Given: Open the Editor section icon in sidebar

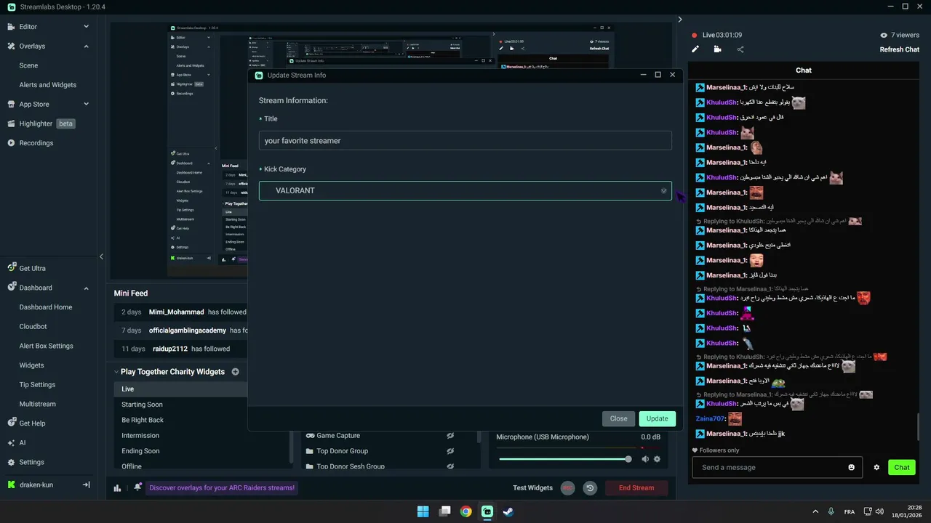Looking at the screenshot, I should 11,27.
